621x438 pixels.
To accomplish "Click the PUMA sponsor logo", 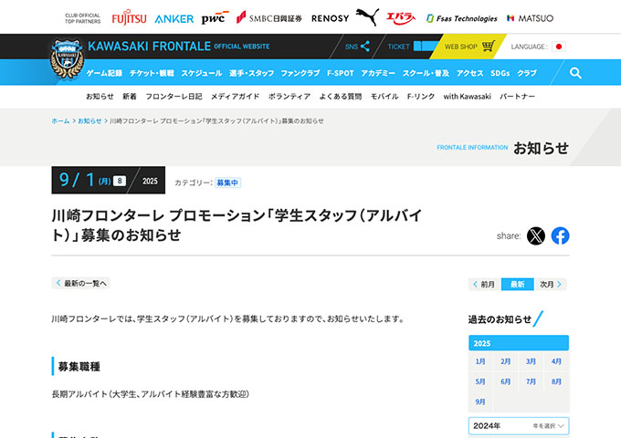I will click(x=367, y=17).
